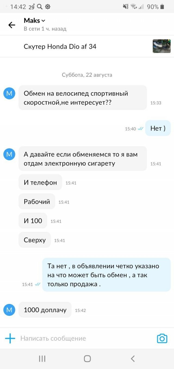Open the camera icon in message bar
The width and height of the screenshot is (174, 369).
[162, 338]
